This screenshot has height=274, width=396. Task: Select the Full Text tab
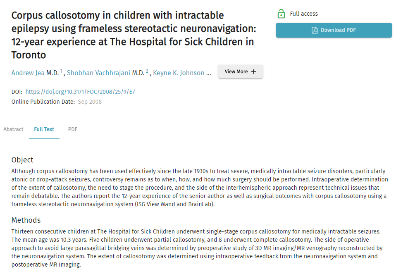[44, 129]
